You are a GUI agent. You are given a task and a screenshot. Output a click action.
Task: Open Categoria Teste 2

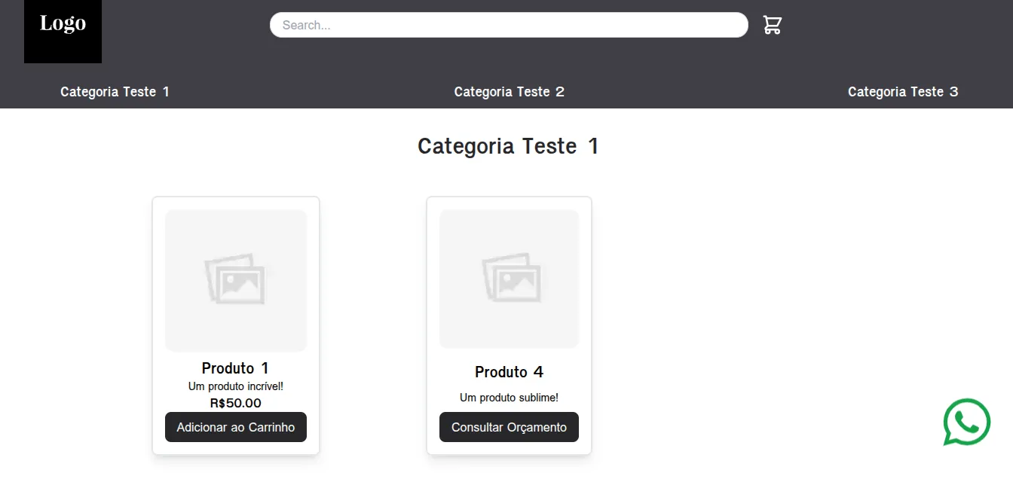(509, 91)
